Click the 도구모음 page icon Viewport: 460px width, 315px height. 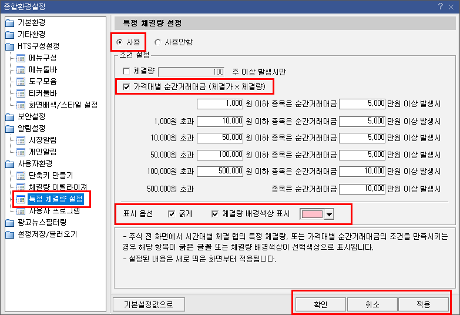(21, 82)
